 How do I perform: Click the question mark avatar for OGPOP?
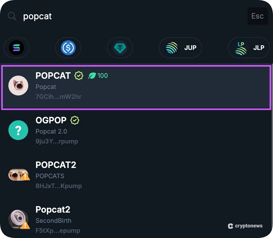coord(18,130)
